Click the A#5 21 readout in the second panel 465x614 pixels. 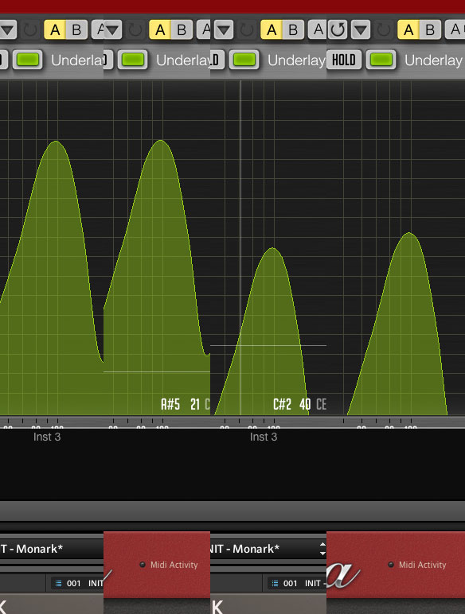pyautogui.click(x=181, y=404)
